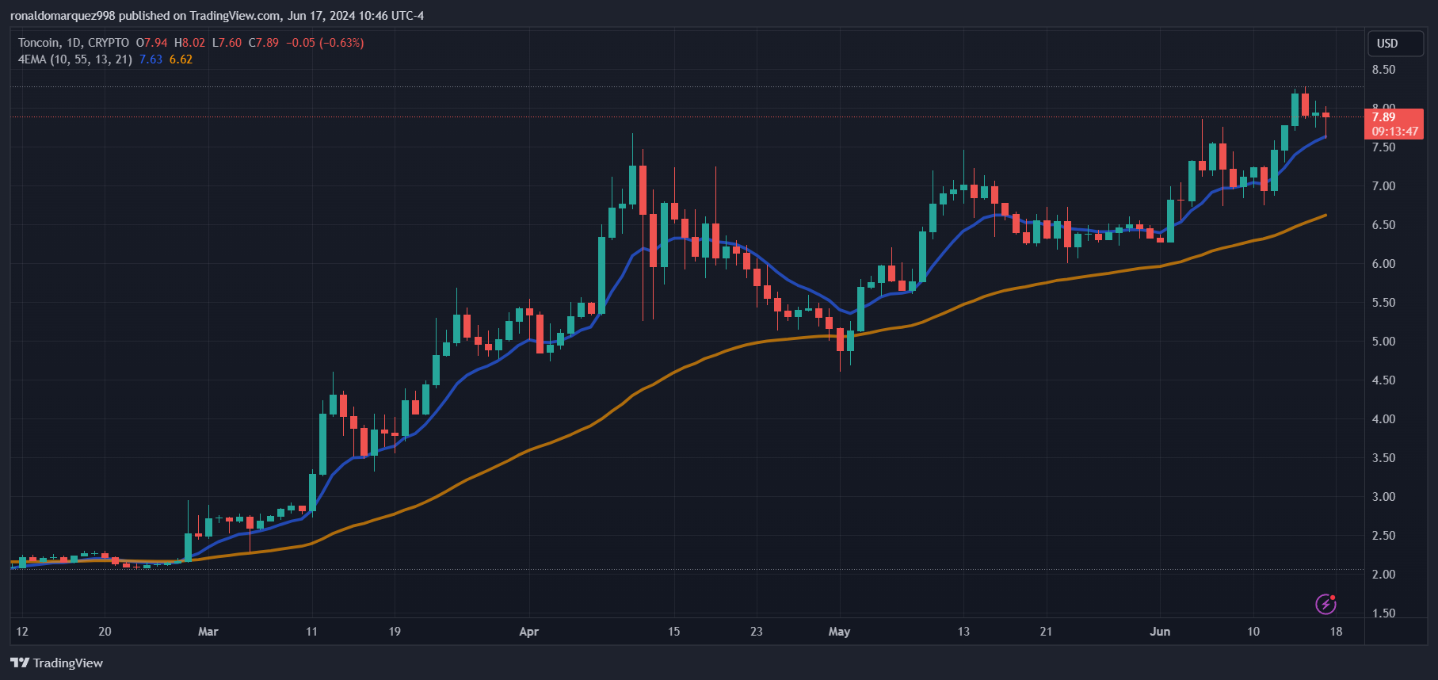Click the low price value L7.60

[x=227, y=43]
